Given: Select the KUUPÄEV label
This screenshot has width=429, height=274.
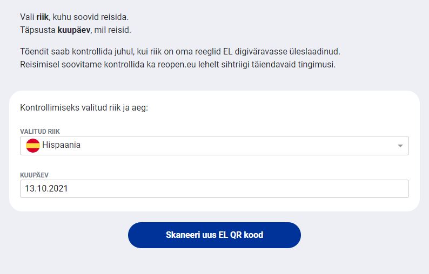Looking at the screenshot, I should click(x=34, y=175).
